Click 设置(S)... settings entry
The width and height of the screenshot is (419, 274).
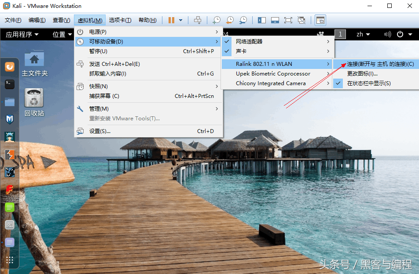pyautogui.click(x=100, y=131)
